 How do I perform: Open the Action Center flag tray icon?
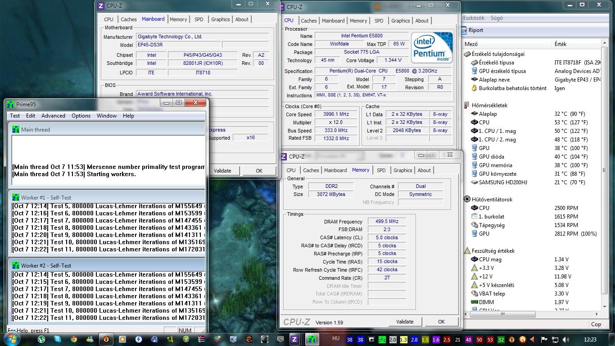coord(544,340)
